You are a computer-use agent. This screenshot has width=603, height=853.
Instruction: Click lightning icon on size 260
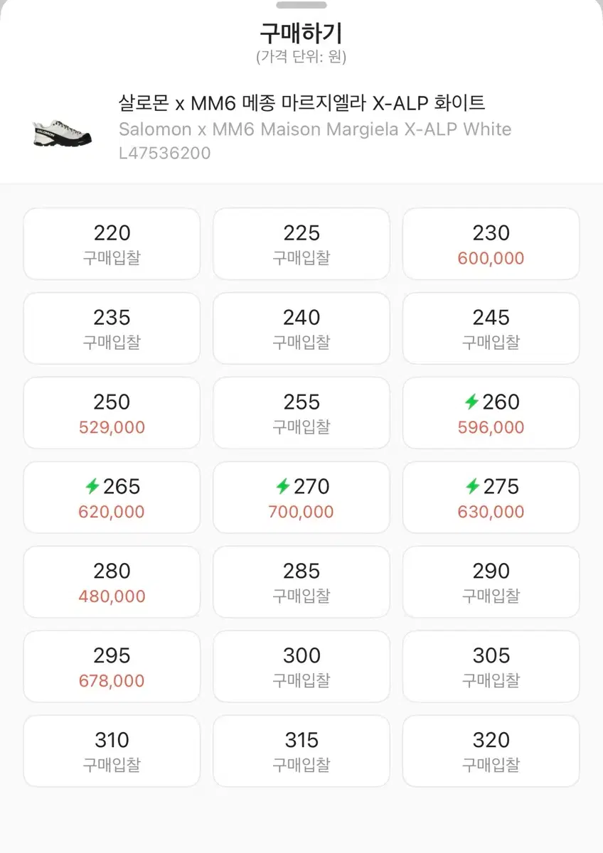coord(471,402)
